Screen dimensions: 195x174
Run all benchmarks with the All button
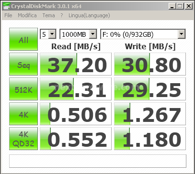[x=23, y=39]
